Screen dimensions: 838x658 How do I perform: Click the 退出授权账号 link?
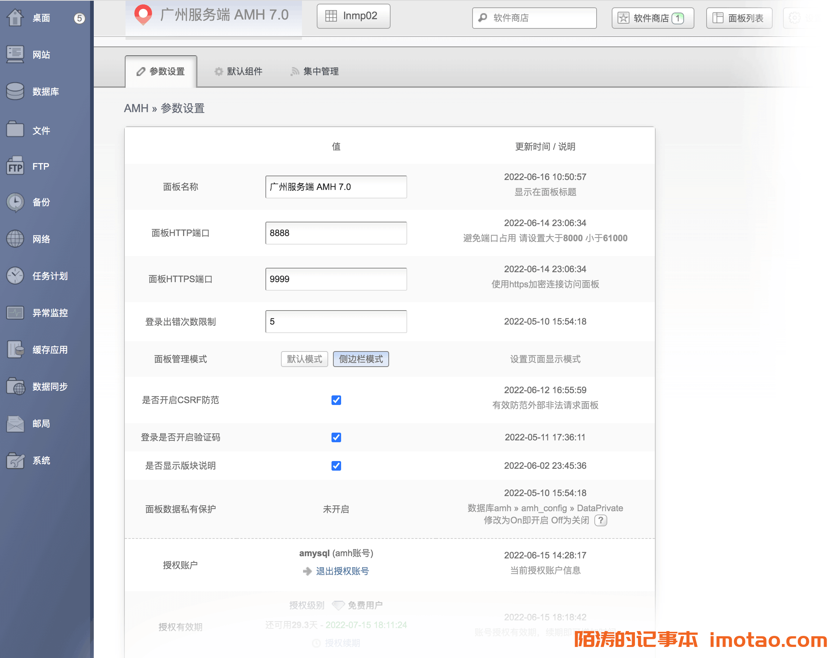343,571
